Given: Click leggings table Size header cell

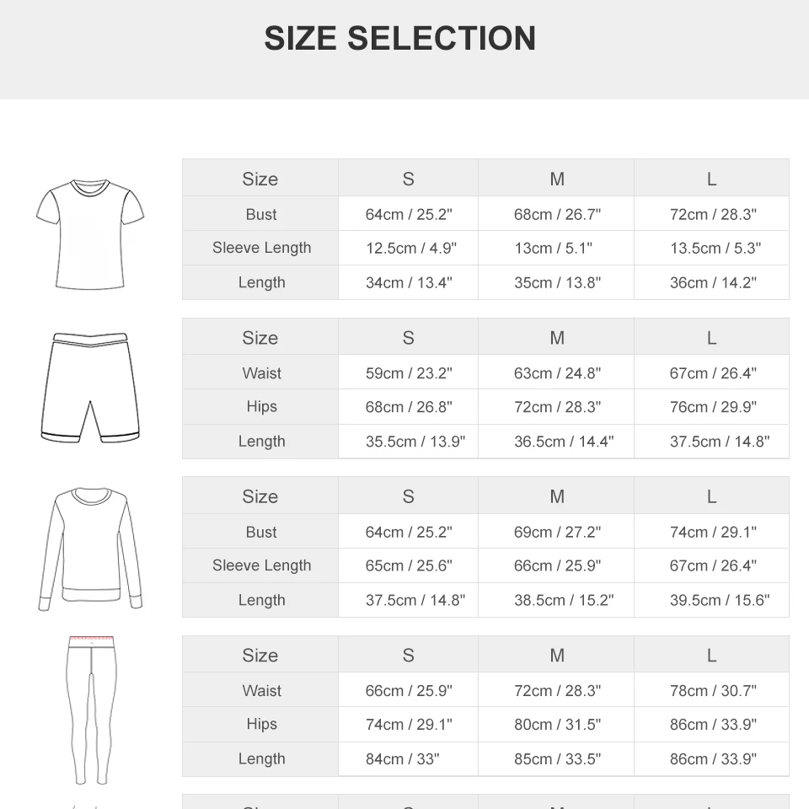Looking at the screenshot, I should coord(260,655).
